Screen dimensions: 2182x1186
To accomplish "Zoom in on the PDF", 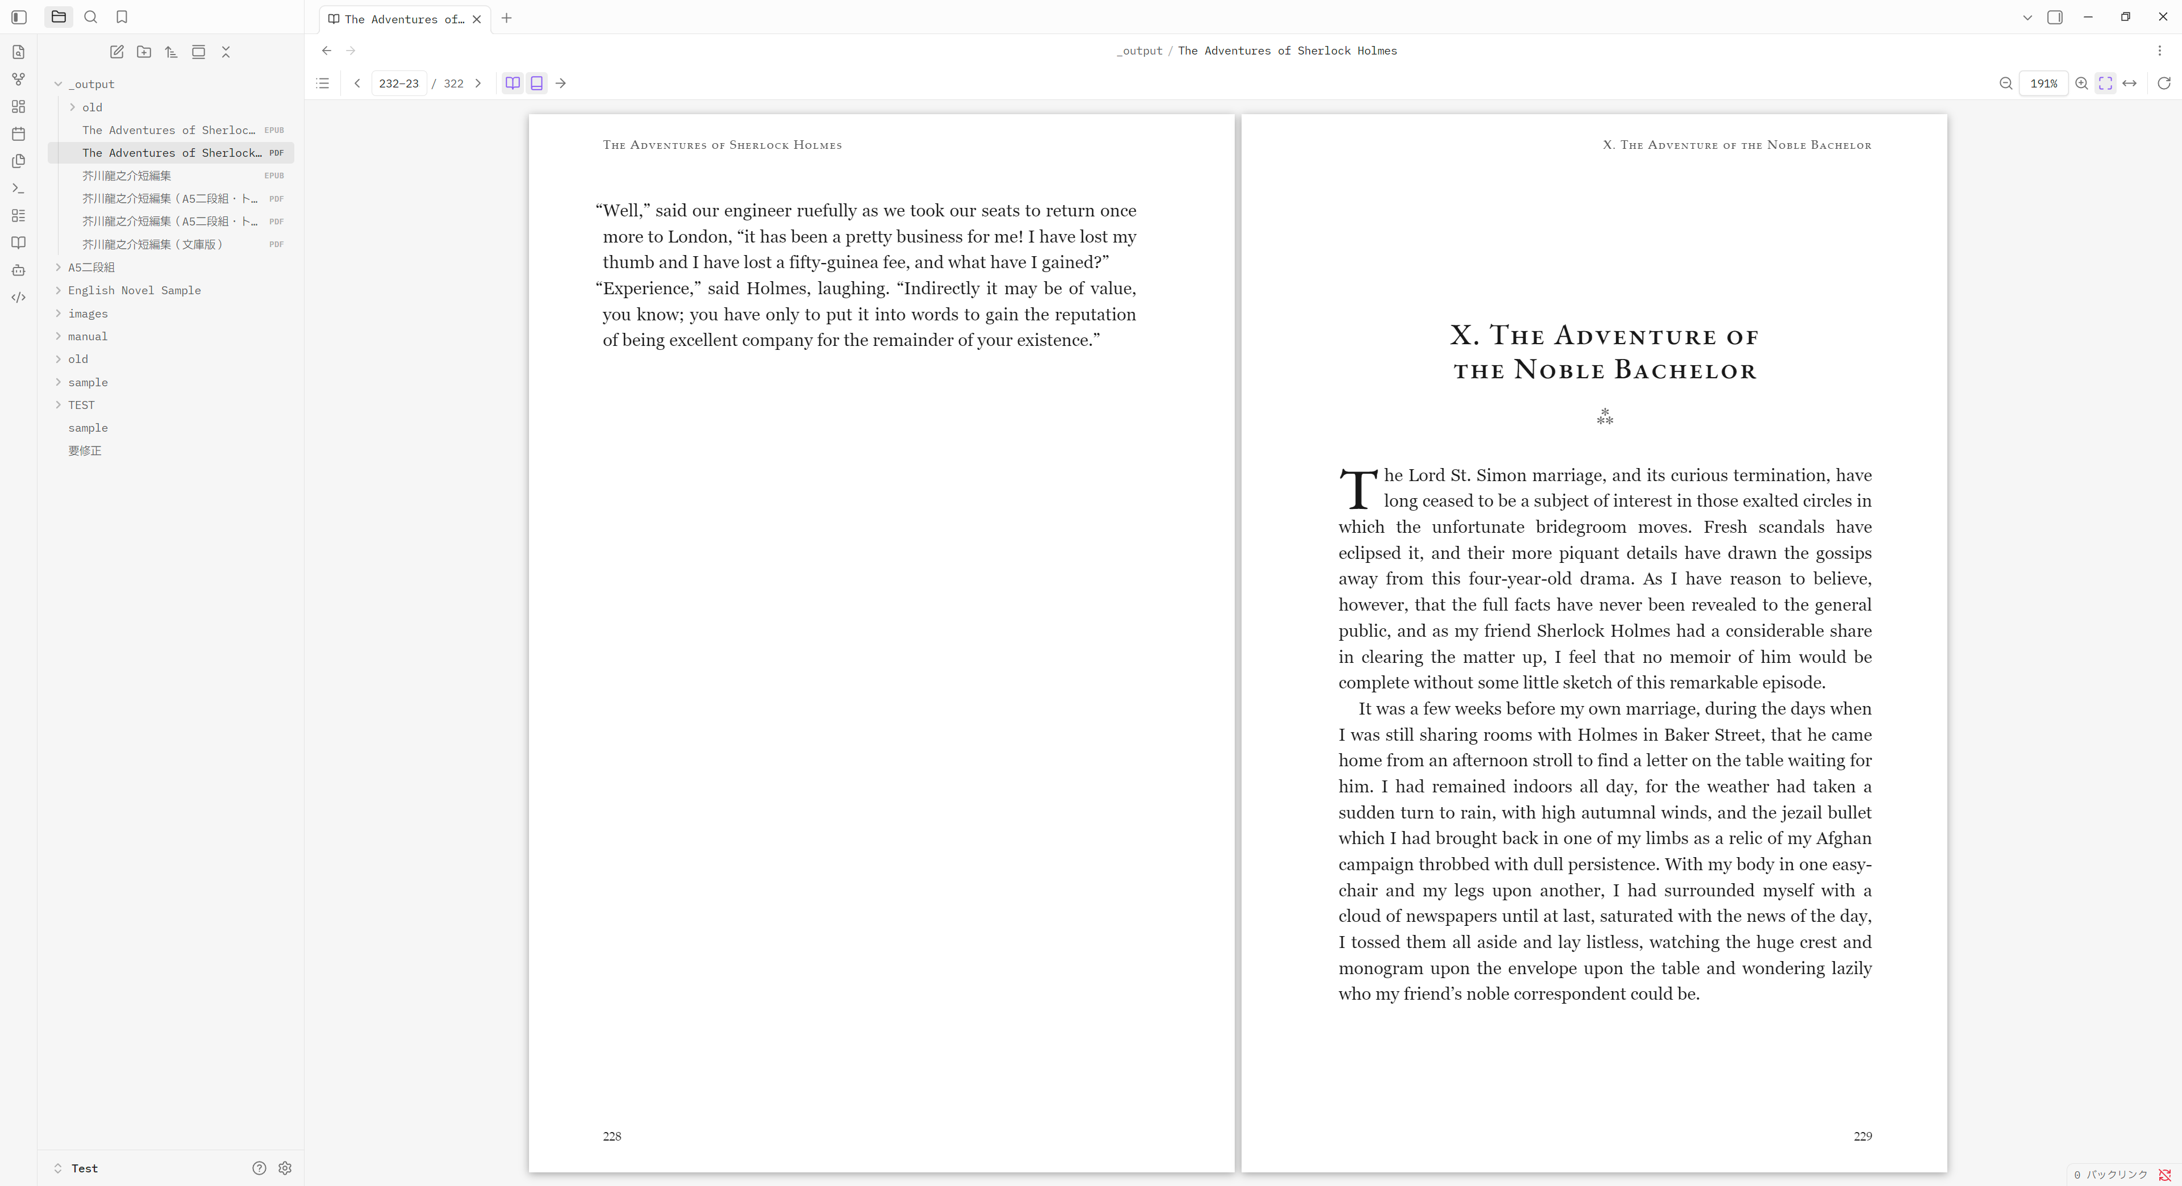I will [2081, 83].
